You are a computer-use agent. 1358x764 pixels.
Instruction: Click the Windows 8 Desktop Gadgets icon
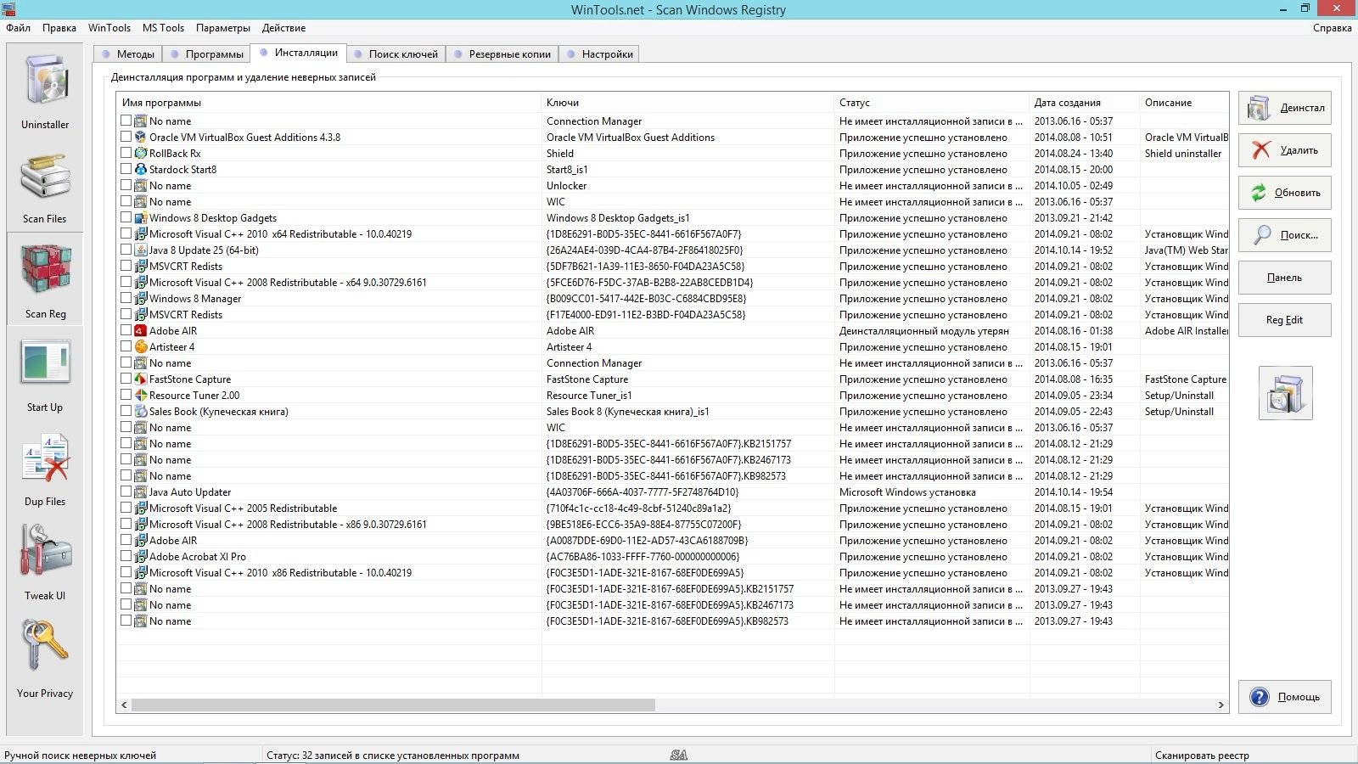point(141,217)
